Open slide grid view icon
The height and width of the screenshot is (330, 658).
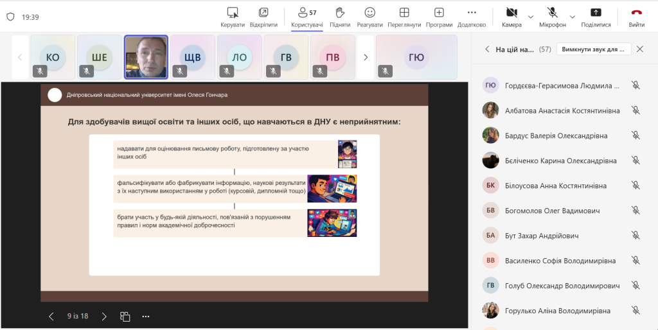coord(125,317)
